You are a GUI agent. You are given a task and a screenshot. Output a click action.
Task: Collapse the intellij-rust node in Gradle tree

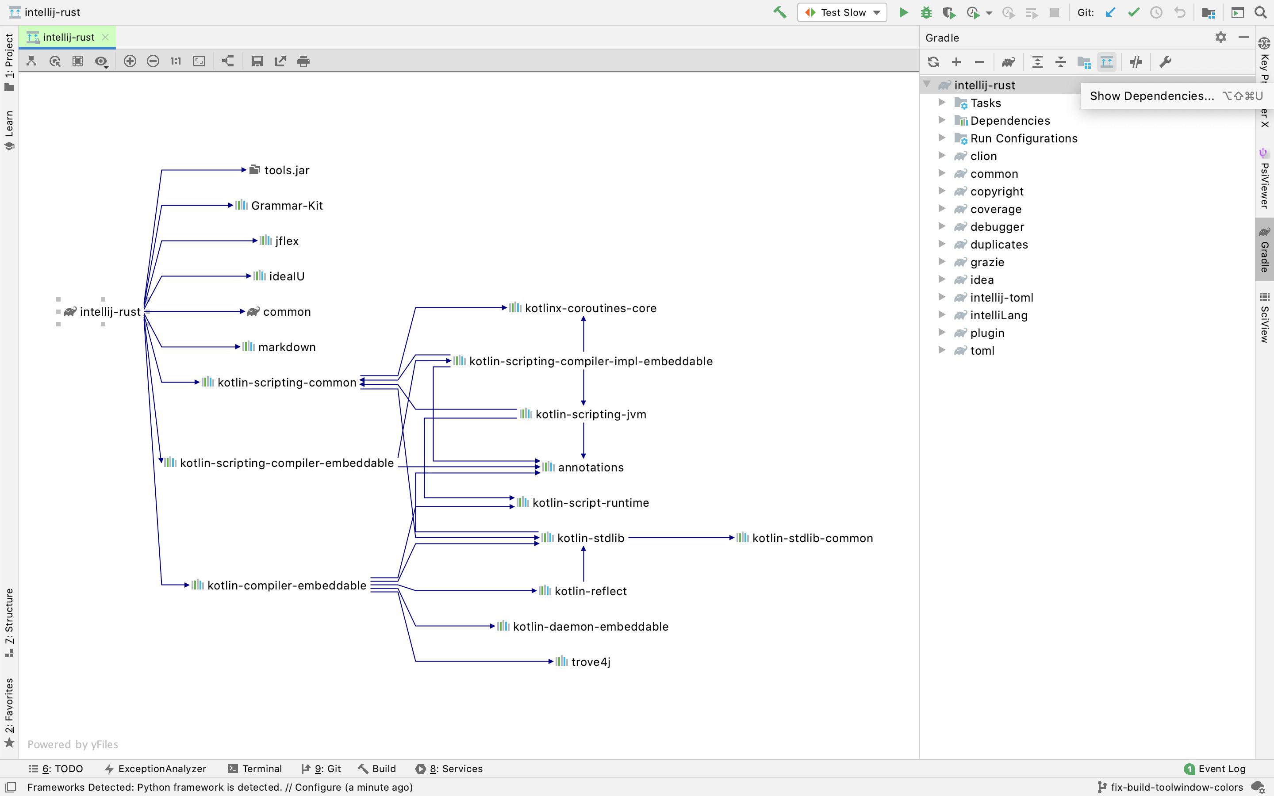click(928, 84)
